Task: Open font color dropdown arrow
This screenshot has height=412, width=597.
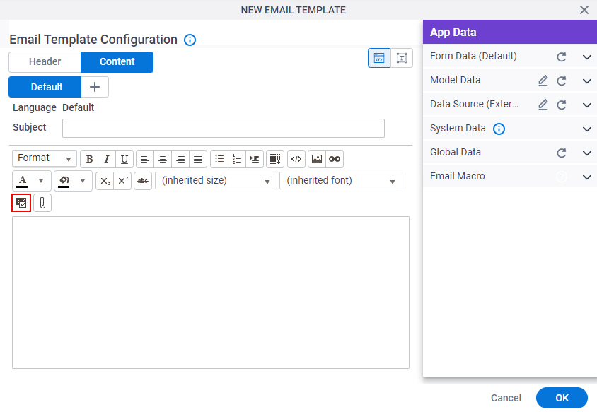Action: pos(41,181)
